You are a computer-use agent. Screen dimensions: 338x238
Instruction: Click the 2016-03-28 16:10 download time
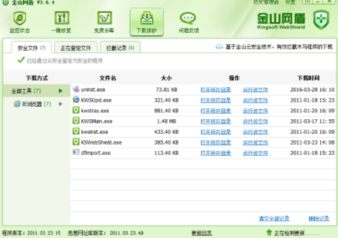[x=312, y=90]
